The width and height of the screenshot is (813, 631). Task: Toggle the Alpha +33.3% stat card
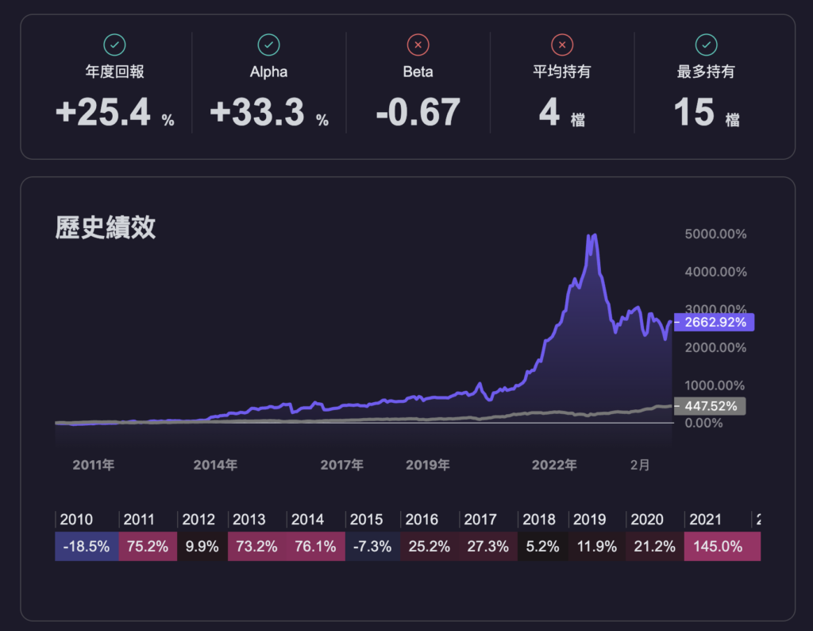coord(268,83)
